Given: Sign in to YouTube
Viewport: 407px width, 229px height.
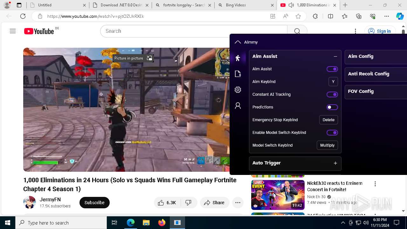Looking at the screenshot, I should point(380,31).
